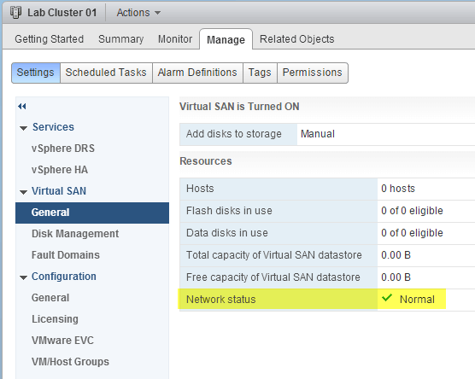
Task: Click the 'Network status' label
Action: 220,300
